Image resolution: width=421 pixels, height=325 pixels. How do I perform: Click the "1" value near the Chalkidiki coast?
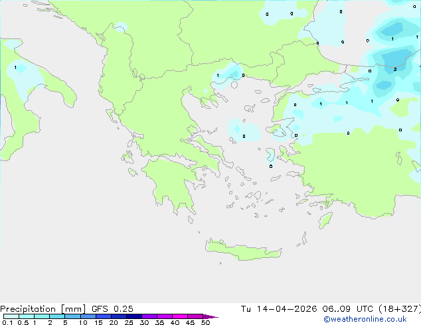click(218, 76)
